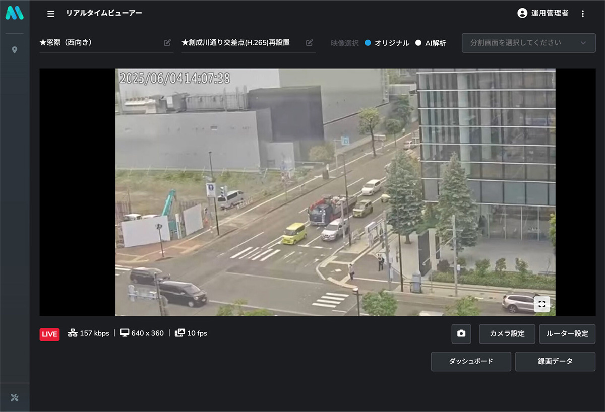Go to ダッシュボード
The image size is (605, 412).
[x=471, y=361]
